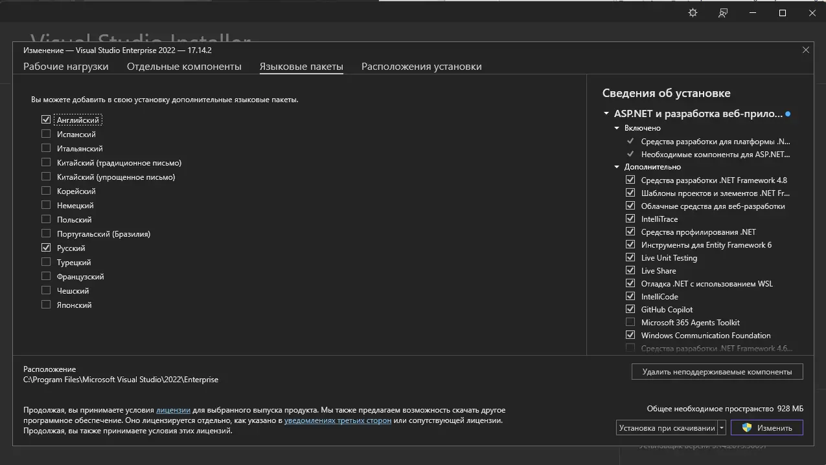Screen dimensions: 826x465
Task: Uncheck the Русский language pack
Action: (46, 248)
